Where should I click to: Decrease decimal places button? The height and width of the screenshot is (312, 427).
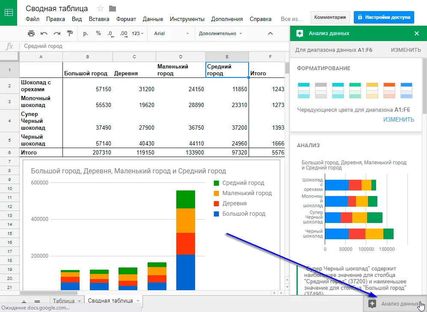110,33
